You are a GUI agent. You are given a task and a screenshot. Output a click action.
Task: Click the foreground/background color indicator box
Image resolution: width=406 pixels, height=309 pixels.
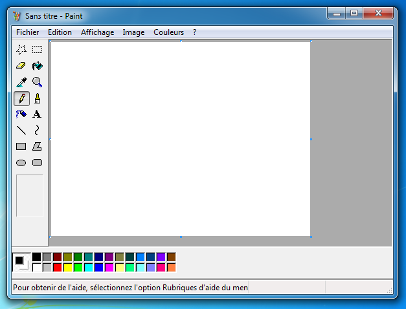click(x=21, y=262)
